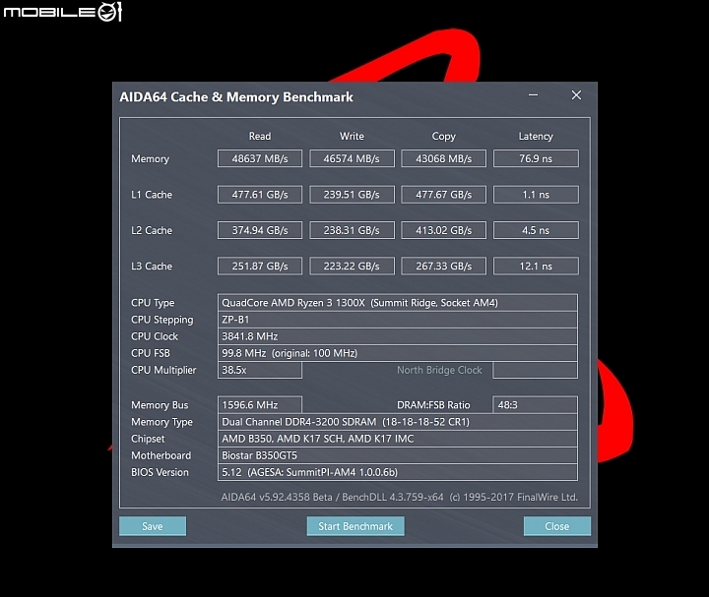The width and height of the screenshot is (709, 597).
Task: Click the window title AIDA64 Cache & Memory Benchmark
Action: coord(236,96)
